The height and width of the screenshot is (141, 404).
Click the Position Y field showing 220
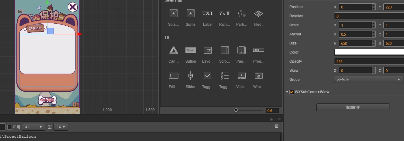(x=394, y=7)
